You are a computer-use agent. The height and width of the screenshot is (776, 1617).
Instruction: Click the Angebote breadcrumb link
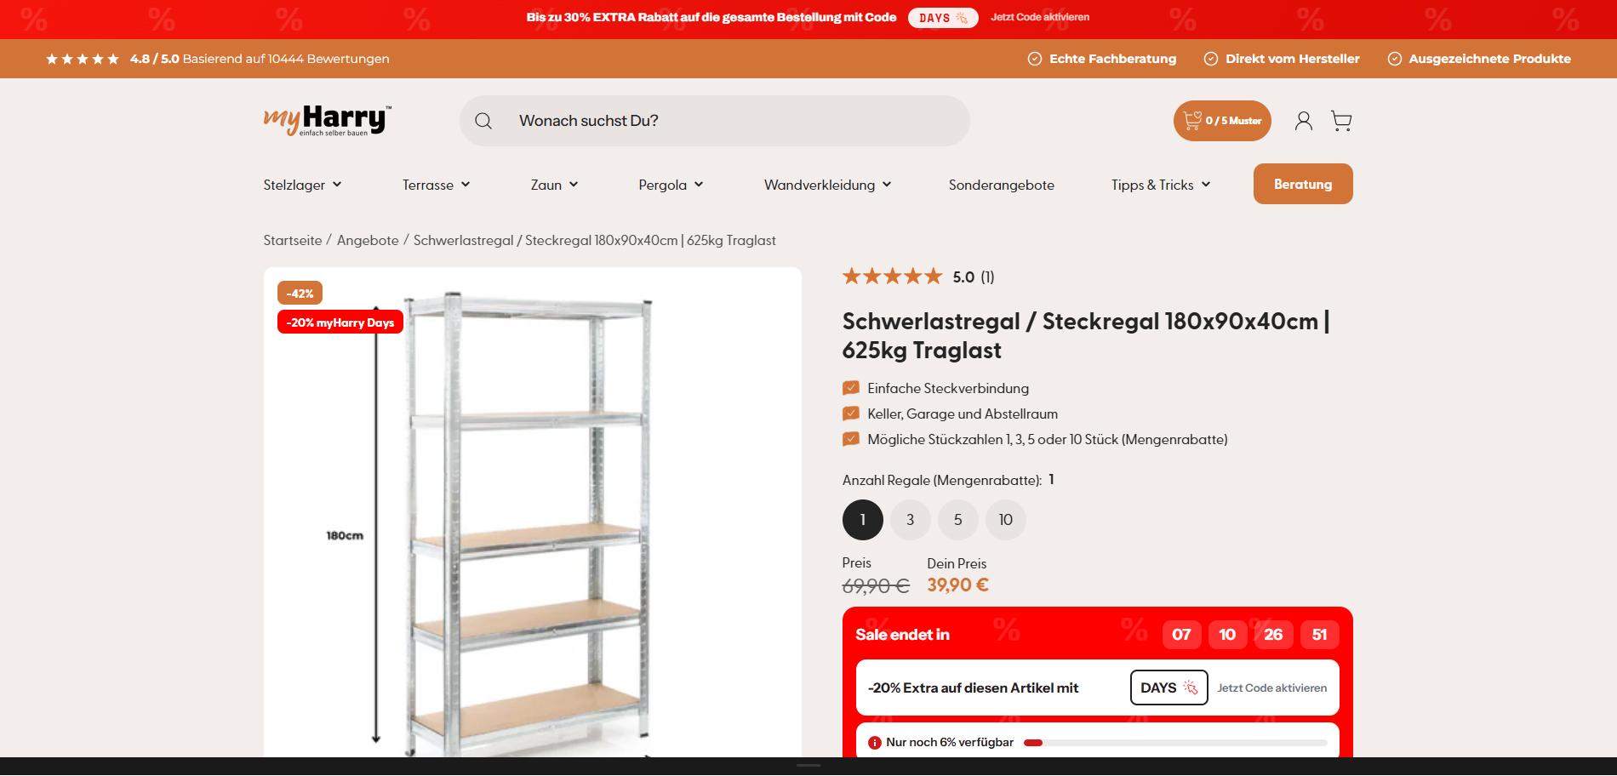click(x=368, y=241)
